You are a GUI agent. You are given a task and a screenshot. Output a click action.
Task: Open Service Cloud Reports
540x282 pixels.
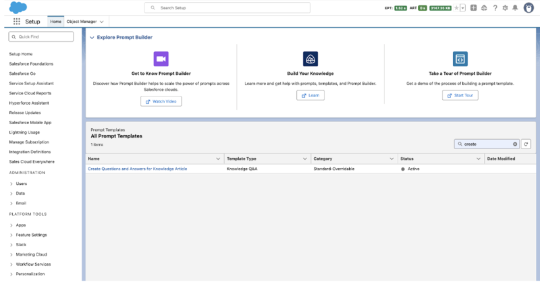pos(30,93)
